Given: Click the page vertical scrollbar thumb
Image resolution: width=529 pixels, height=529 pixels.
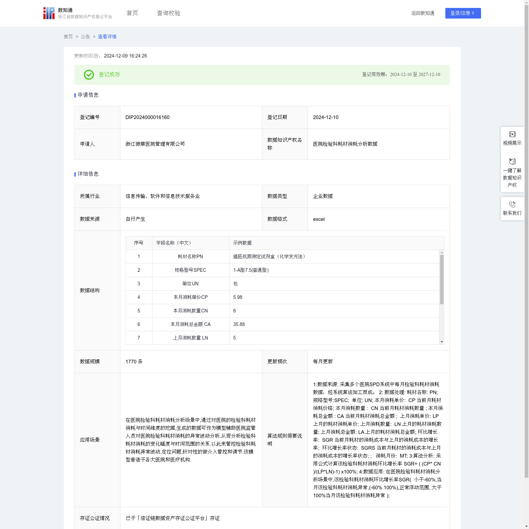Looking at the screenshot, I should (526, 241).
